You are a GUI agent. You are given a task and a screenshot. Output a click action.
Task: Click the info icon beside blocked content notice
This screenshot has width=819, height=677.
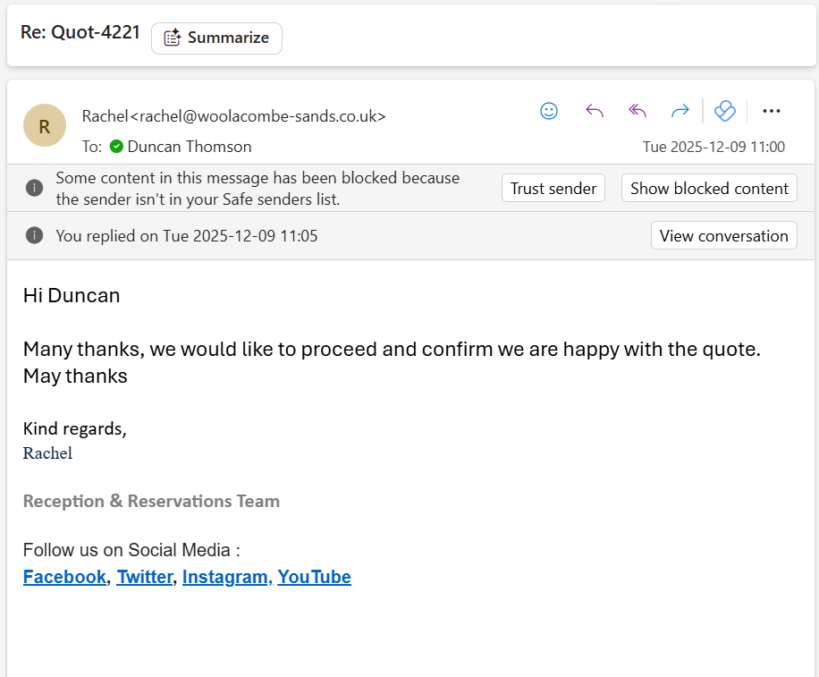point(34,188)
